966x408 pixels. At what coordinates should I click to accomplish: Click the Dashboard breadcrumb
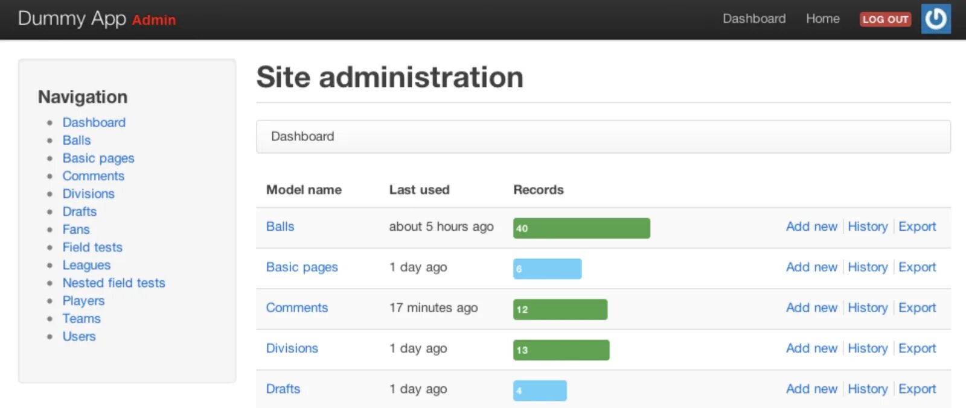click(302, 137)
